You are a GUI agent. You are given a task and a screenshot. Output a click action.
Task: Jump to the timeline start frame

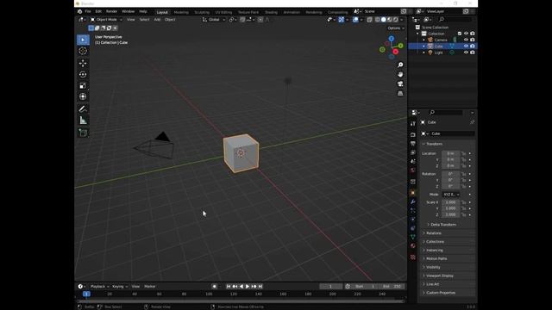(229, 287)
